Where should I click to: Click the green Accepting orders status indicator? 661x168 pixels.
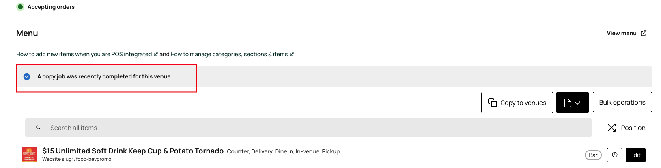(20, 7)
